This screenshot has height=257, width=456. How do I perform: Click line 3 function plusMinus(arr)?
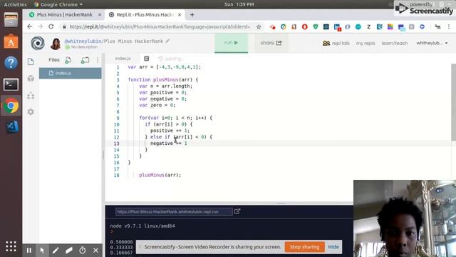point(163,79)
